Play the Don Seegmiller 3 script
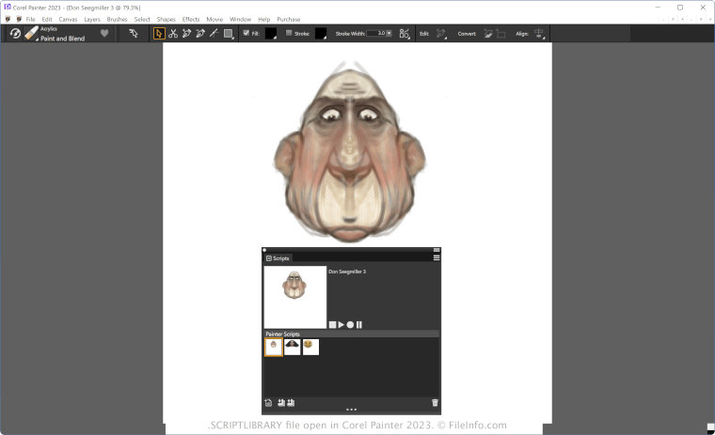The width and height of the screenshot is (715, 435). pyautogui.click(x=341, y=325)
